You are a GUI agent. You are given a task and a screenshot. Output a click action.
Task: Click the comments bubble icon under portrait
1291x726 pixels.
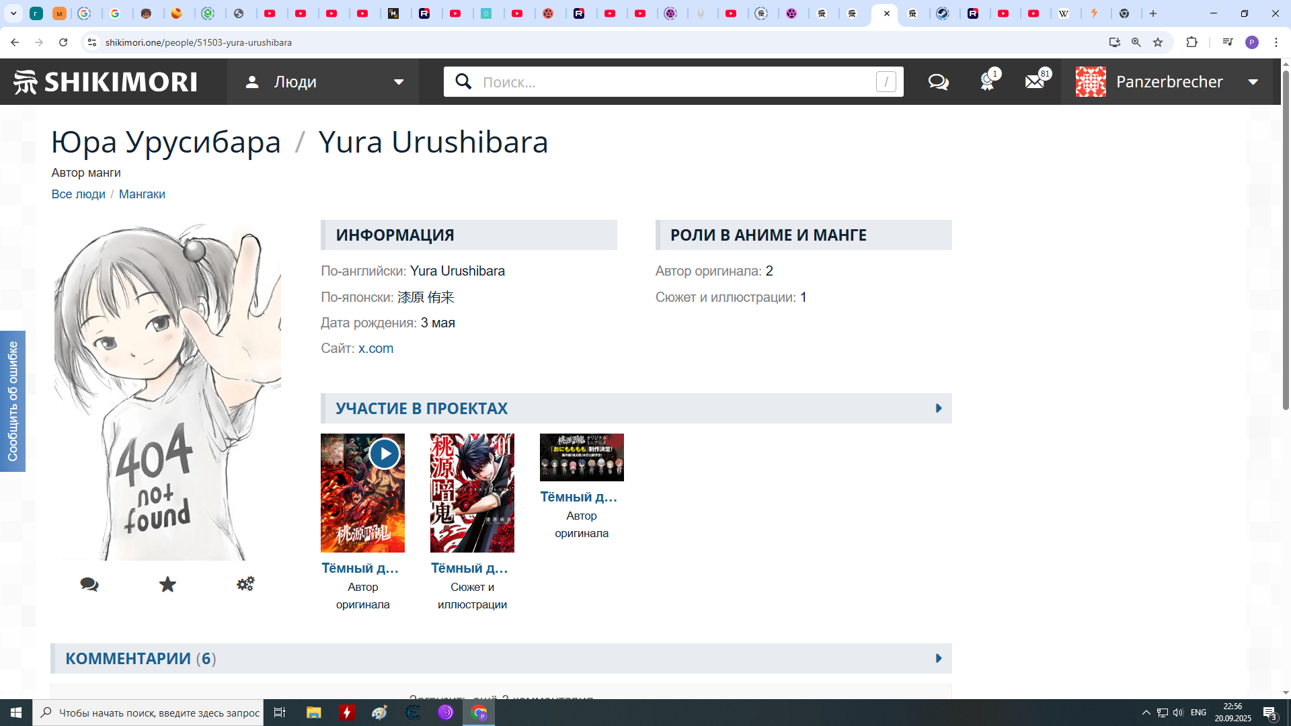click(89, 584)
